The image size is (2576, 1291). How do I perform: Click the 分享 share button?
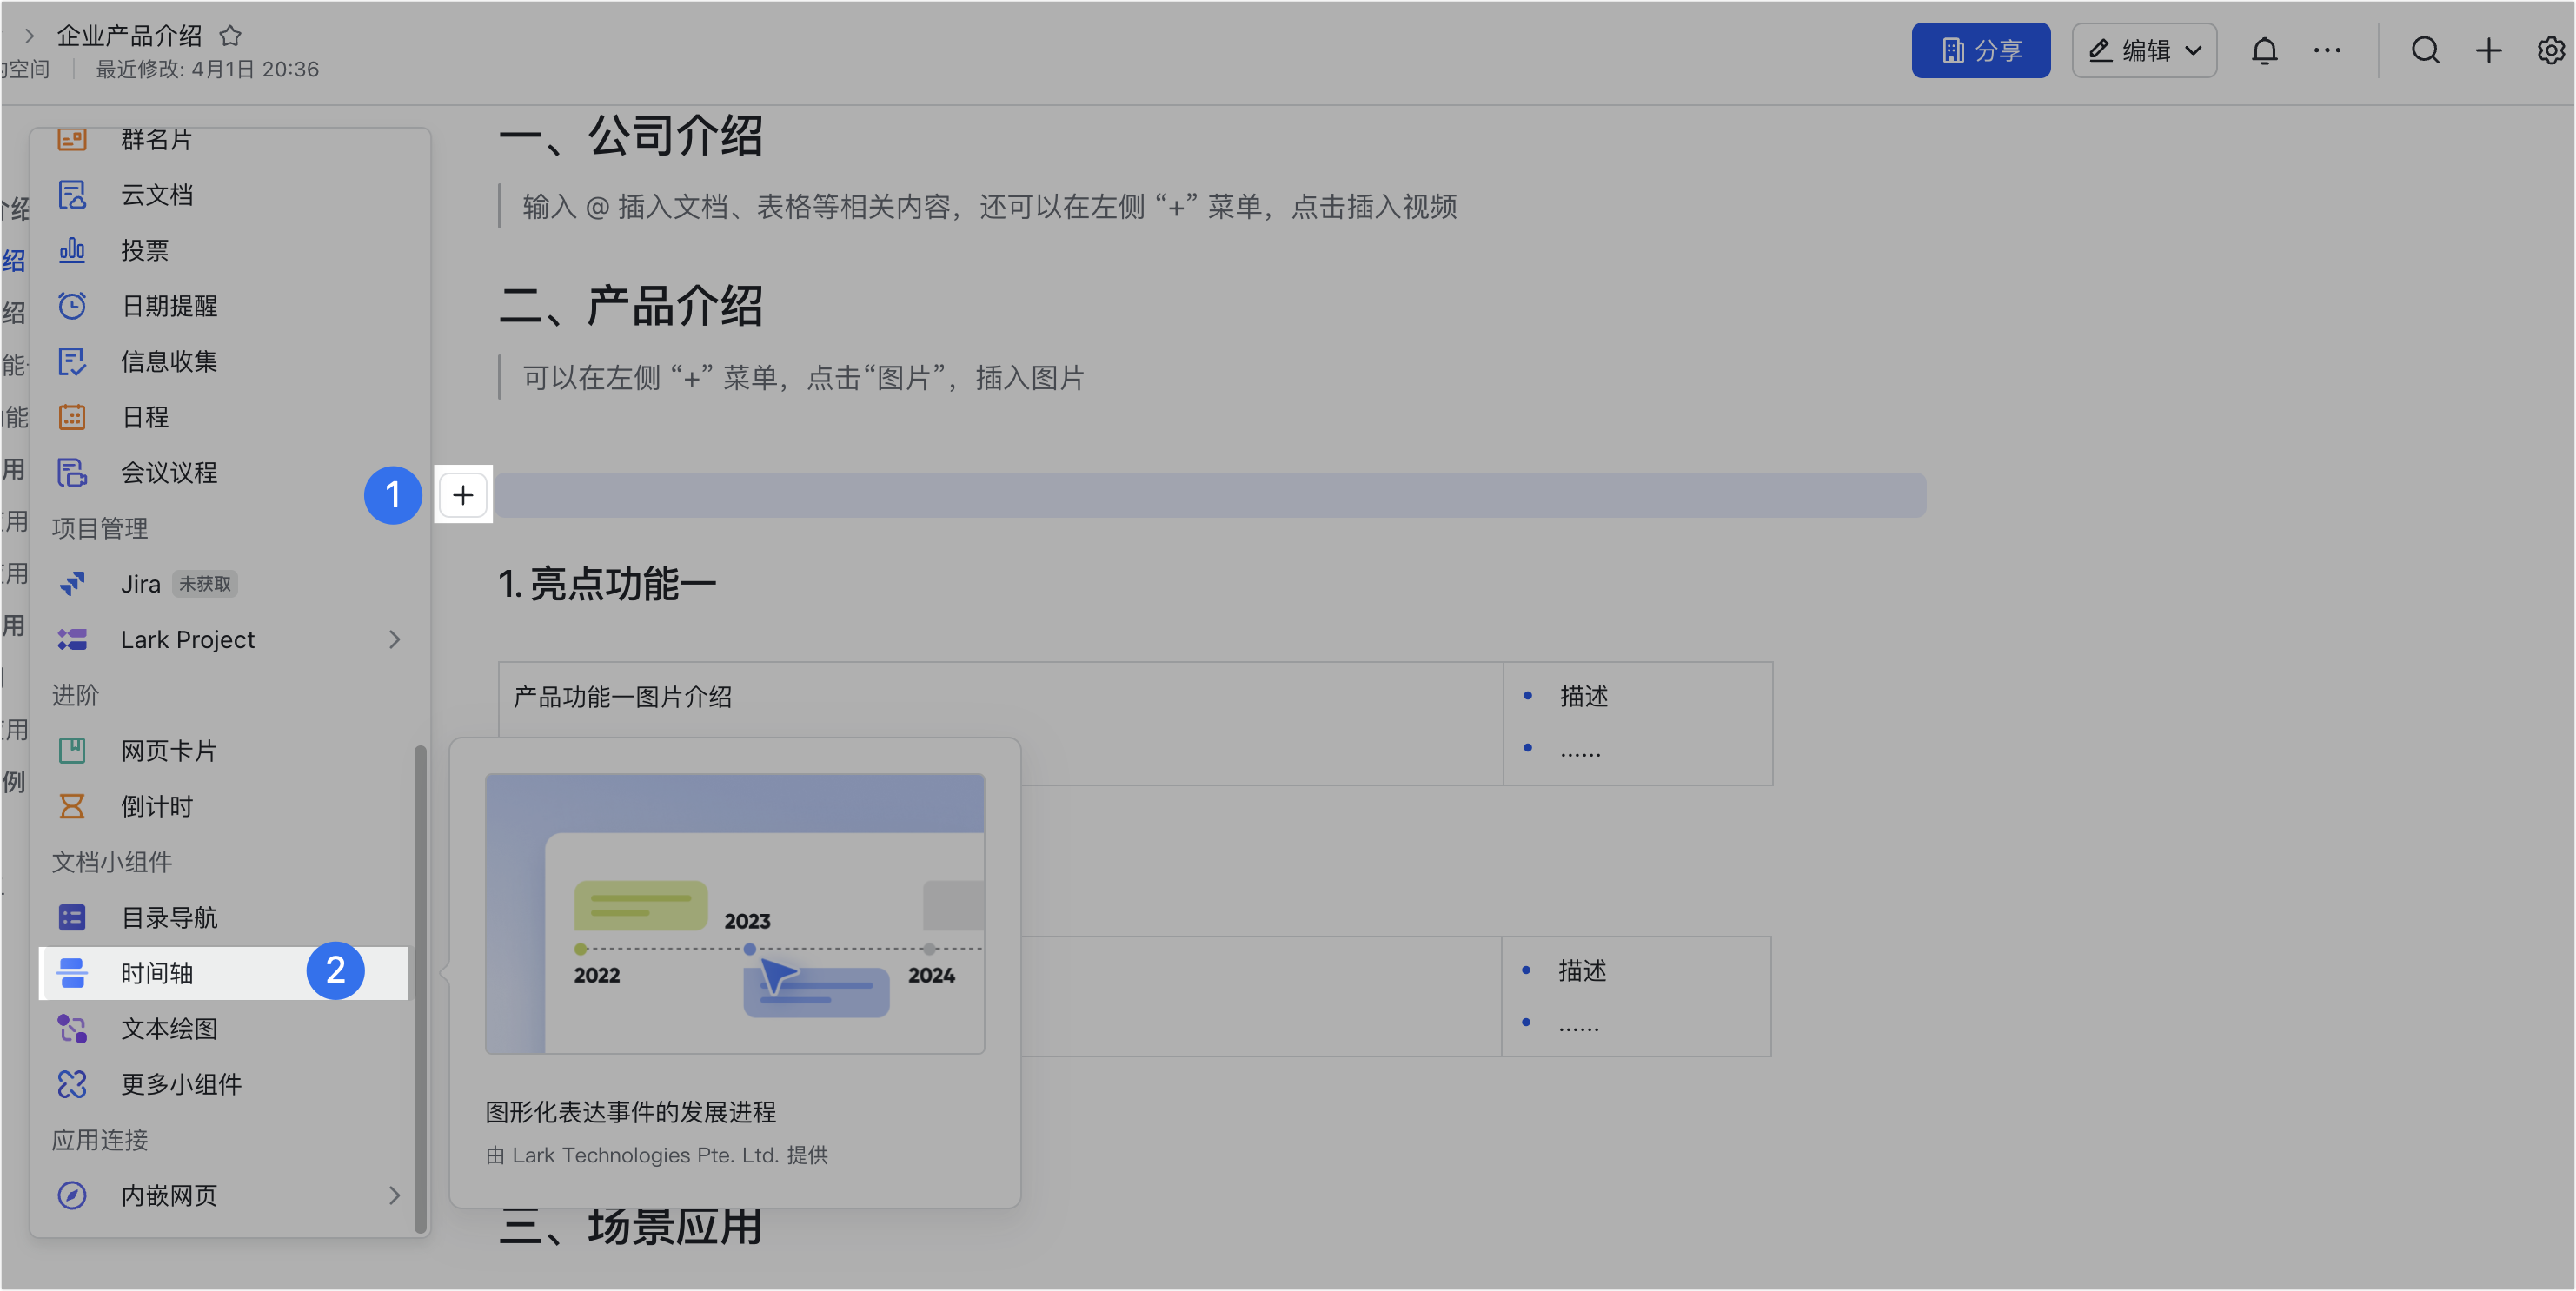click(1980, 50)
